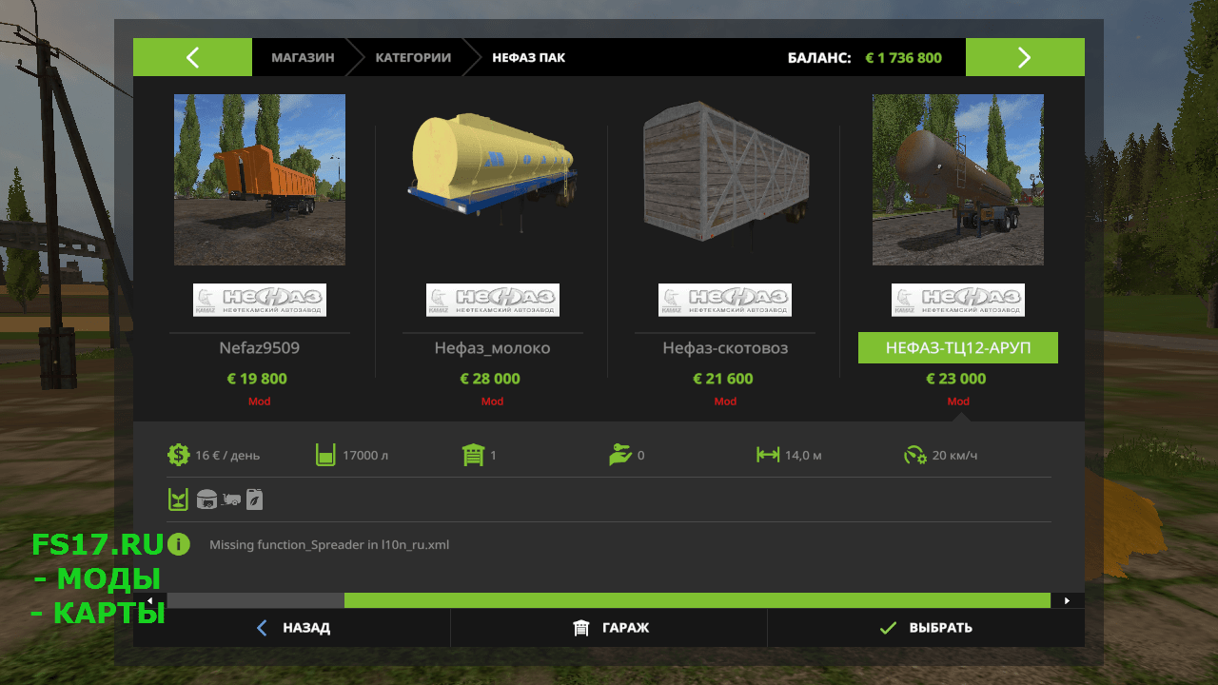Image resolution: width=1218 pixels, height=685 pixels.
Task: Click the herbicide canister fill type icon
Action: tap(254, 499)
